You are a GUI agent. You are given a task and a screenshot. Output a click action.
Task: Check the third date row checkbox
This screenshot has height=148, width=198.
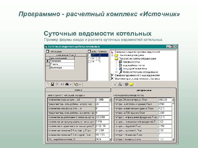click(89, 62)
